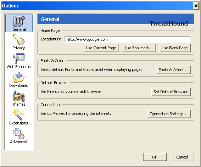201x167 pixels.
Task: Click the Use Current Page button
Action: coord(101,48)
